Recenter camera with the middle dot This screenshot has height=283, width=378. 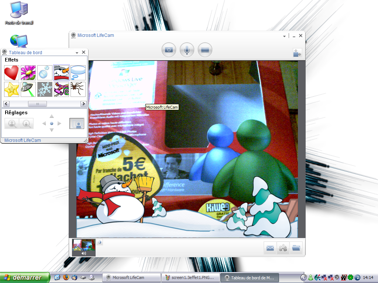click(52, 123)
